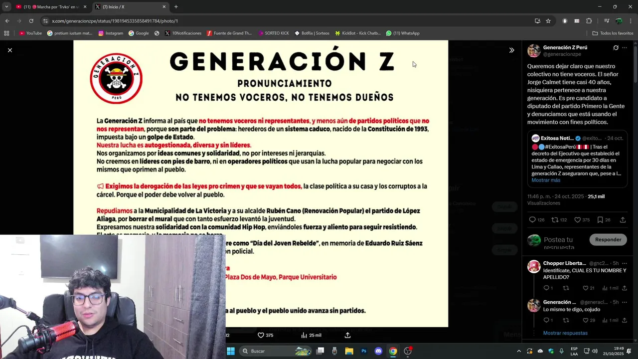Viewport: 638px width, 359px height.
Task: Bookmark the post showing 26 saves
Action: tap(600, 220)
